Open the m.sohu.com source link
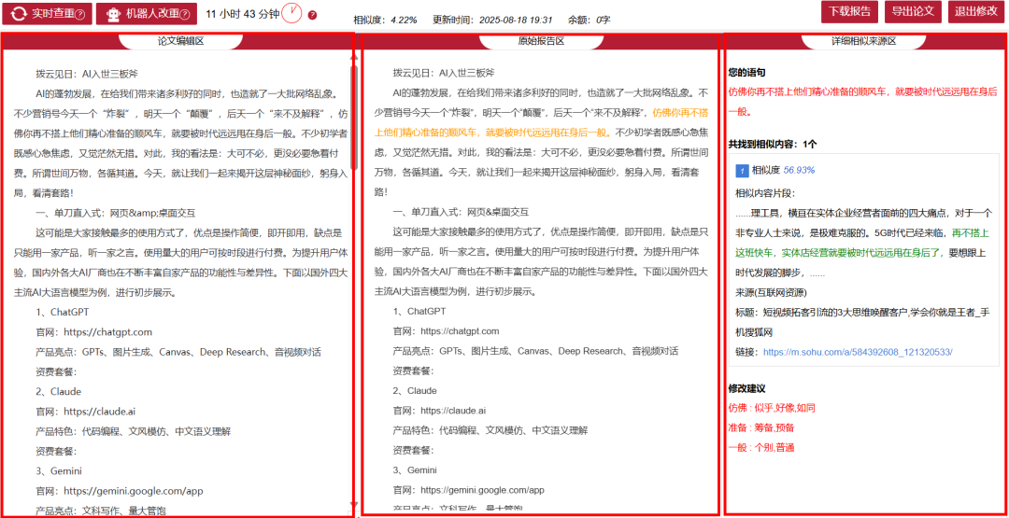The height and width of the screenshot is (518, 1009). coord(857,352)
